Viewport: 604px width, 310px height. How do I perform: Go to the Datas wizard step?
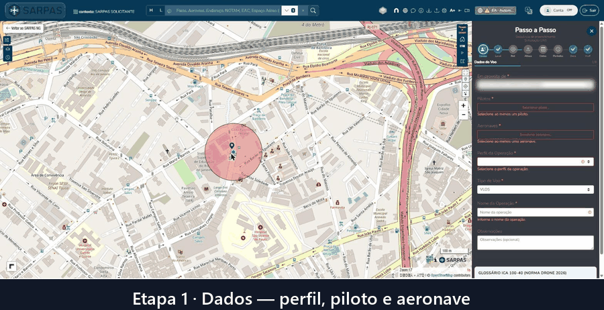543,49
